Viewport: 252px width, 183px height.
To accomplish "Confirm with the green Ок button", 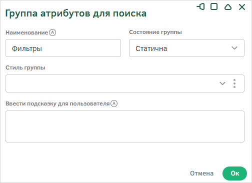I will 234,173.
